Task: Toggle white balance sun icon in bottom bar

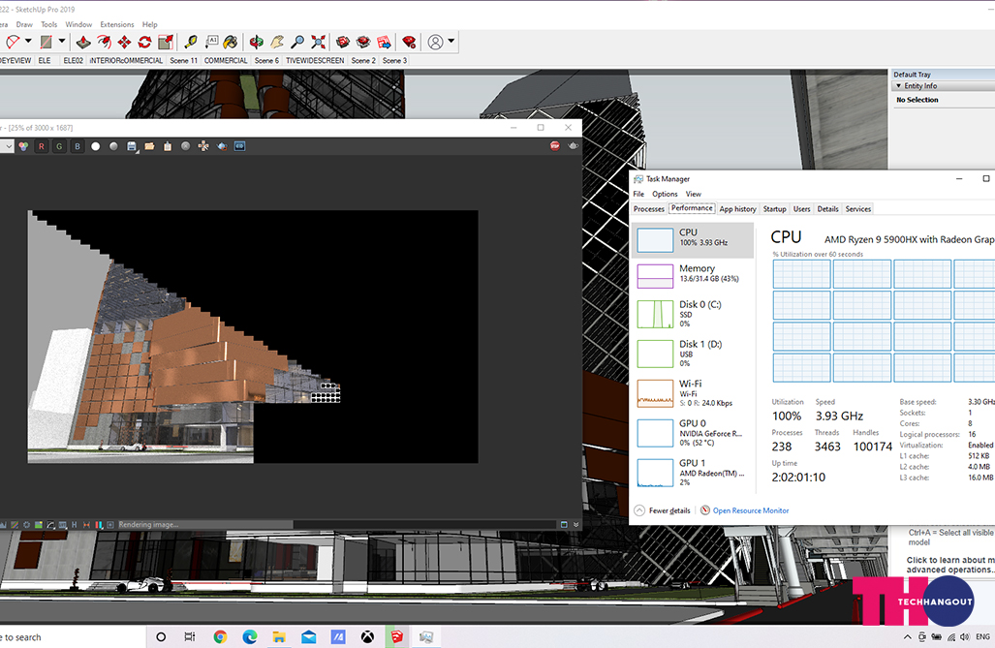Action: [26, 525]
